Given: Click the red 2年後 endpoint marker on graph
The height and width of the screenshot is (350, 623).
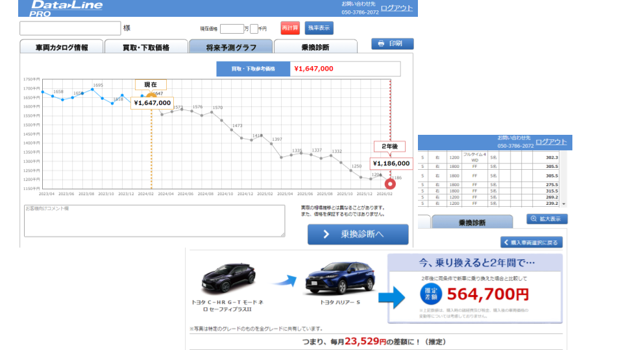Looking at the screenshot, I should pos(391,183).
